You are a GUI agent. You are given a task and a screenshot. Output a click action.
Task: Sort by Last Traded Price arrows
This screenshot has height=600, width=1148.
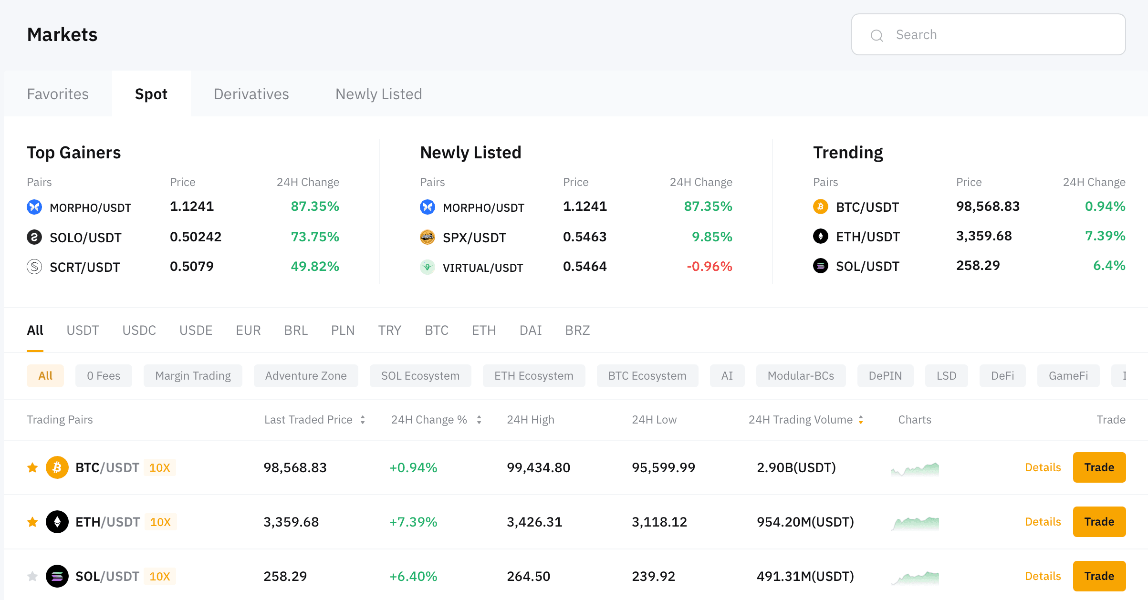(363, 420)
